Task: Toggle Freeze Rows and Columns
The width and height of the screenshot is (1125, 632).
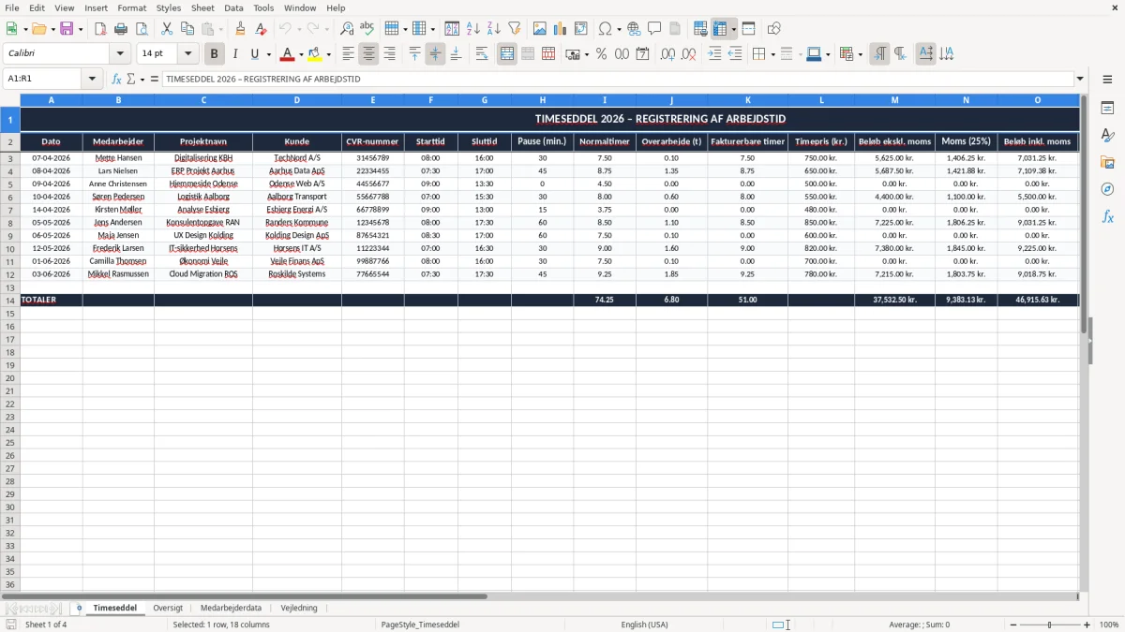Action: [720, 29]
